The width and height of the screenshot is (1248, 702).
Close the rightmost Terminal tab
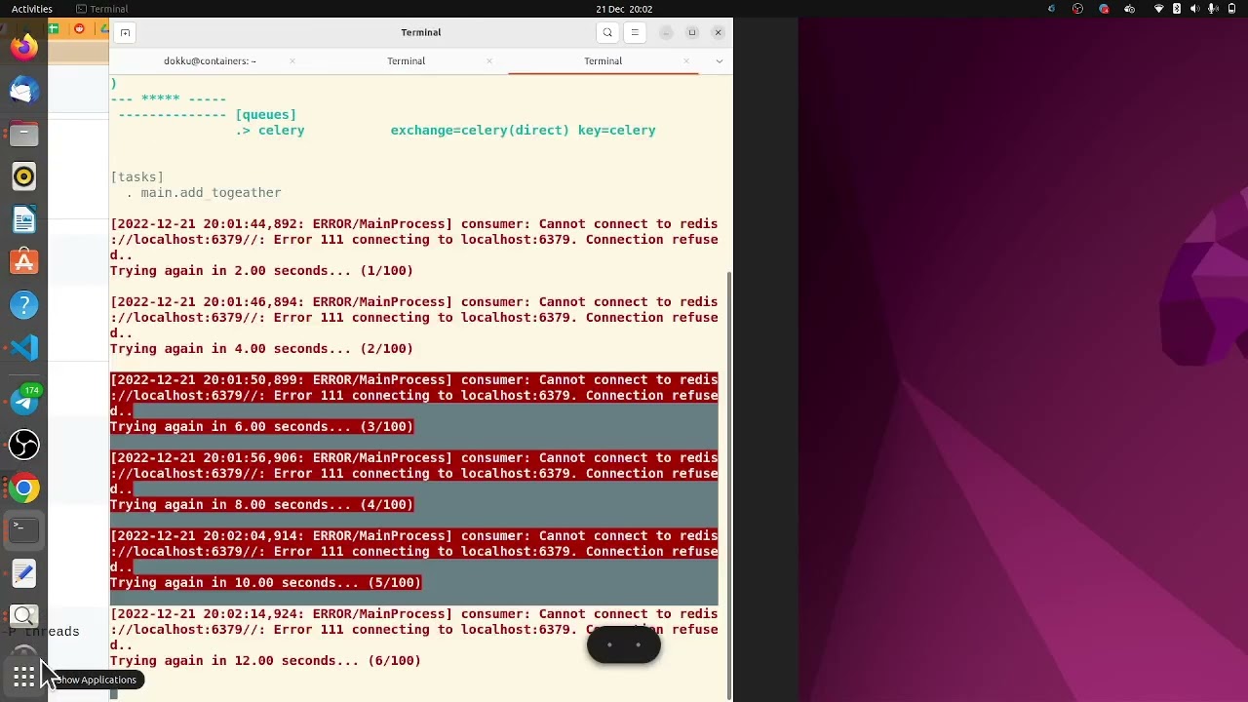[685, 60]
